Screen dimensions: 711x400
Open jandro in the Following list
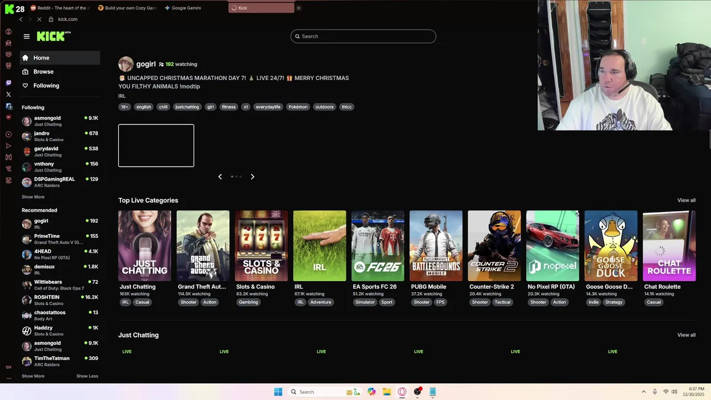[x=60, y=136]
